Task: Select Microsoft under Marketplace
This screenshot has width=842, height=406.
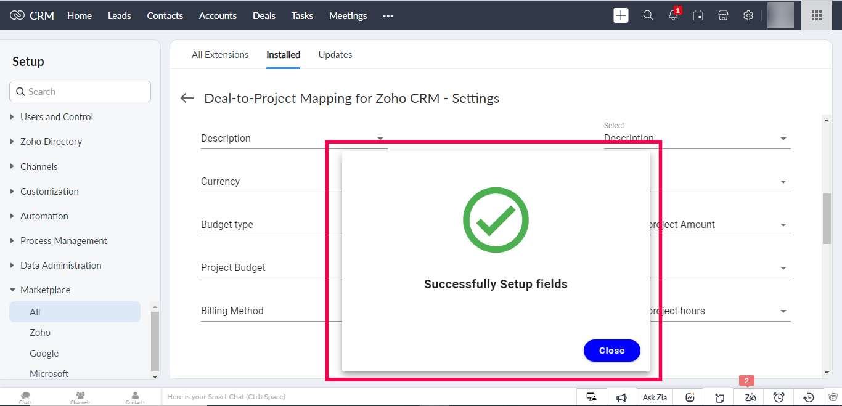Action: click(49, 374)
